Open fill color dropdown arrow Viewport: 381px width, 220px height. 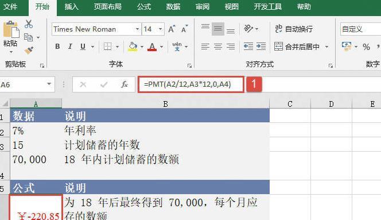pyautogui.click(x=142, y=47)
